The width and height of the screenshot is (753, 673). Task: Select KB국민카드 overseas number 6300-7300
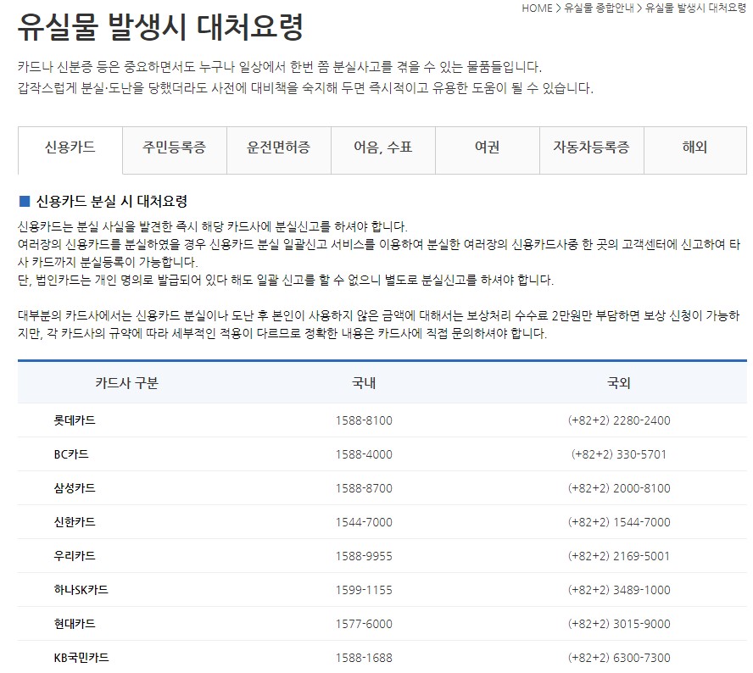[619, 658]
